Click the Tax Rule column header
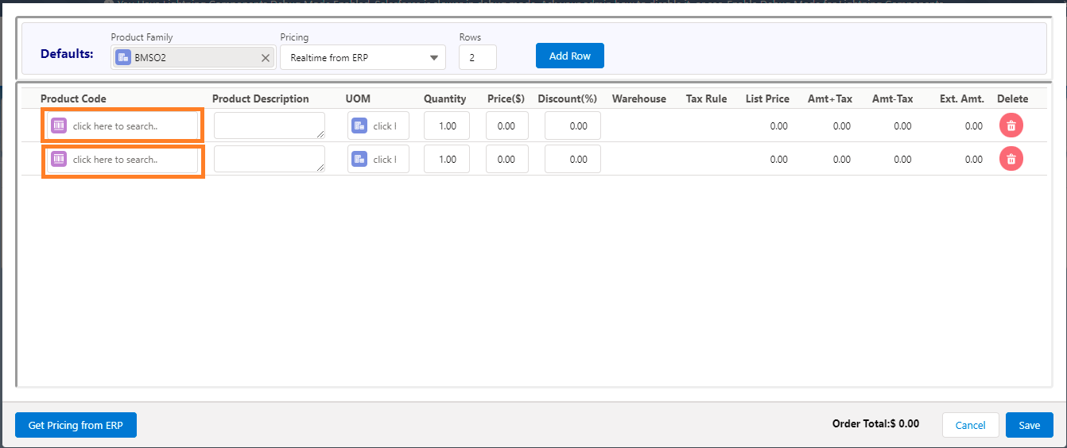 coord(707,98)
